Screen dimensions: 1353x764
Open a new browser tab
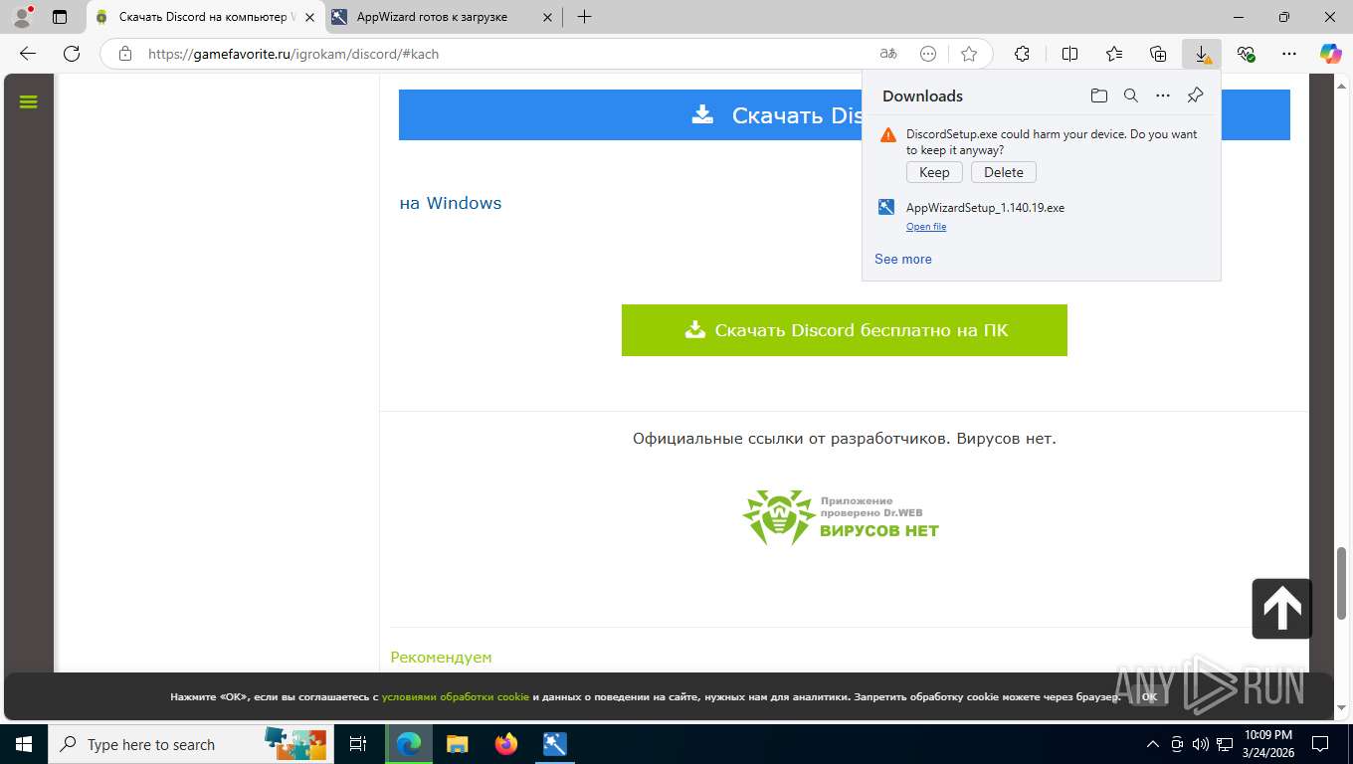tap(584, 17)
